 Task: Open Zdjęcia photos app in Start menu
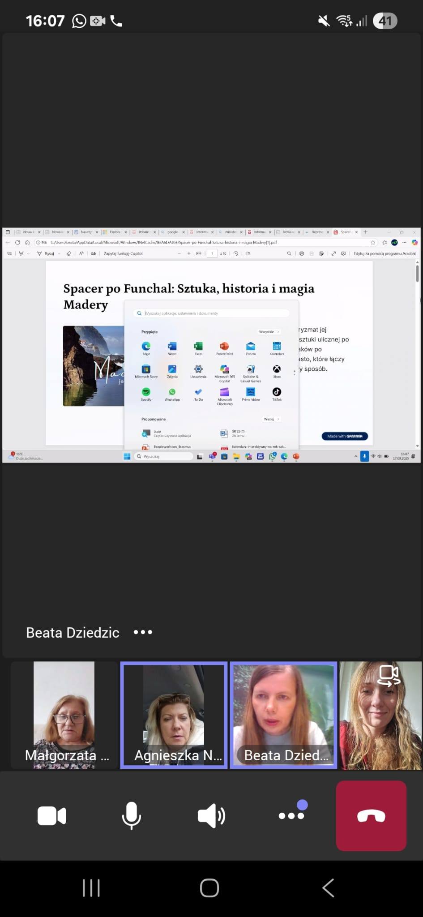172,372
